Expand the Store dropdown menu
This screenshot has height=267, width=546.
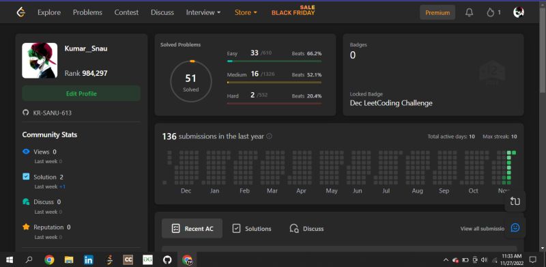tap(246, 12)
